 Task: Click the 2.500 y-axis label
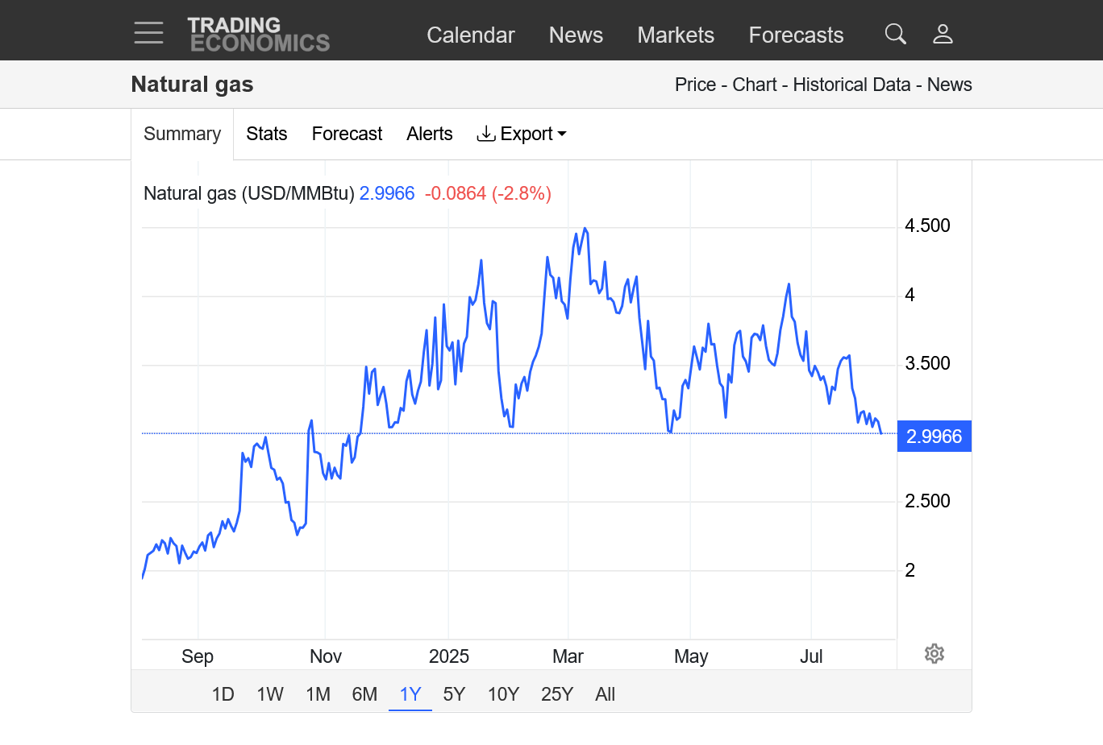[x=927, y=501]
